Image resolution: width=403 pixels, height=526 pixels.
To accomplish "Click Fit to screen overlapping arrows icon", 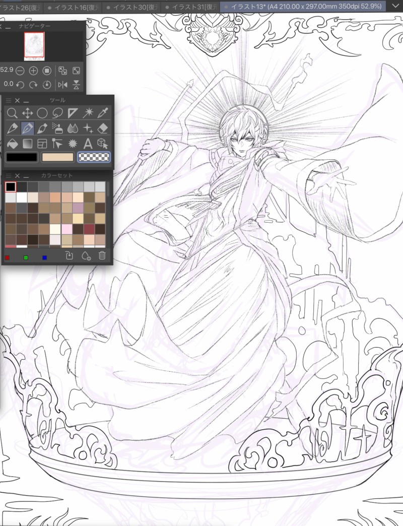I will point(62,71).
